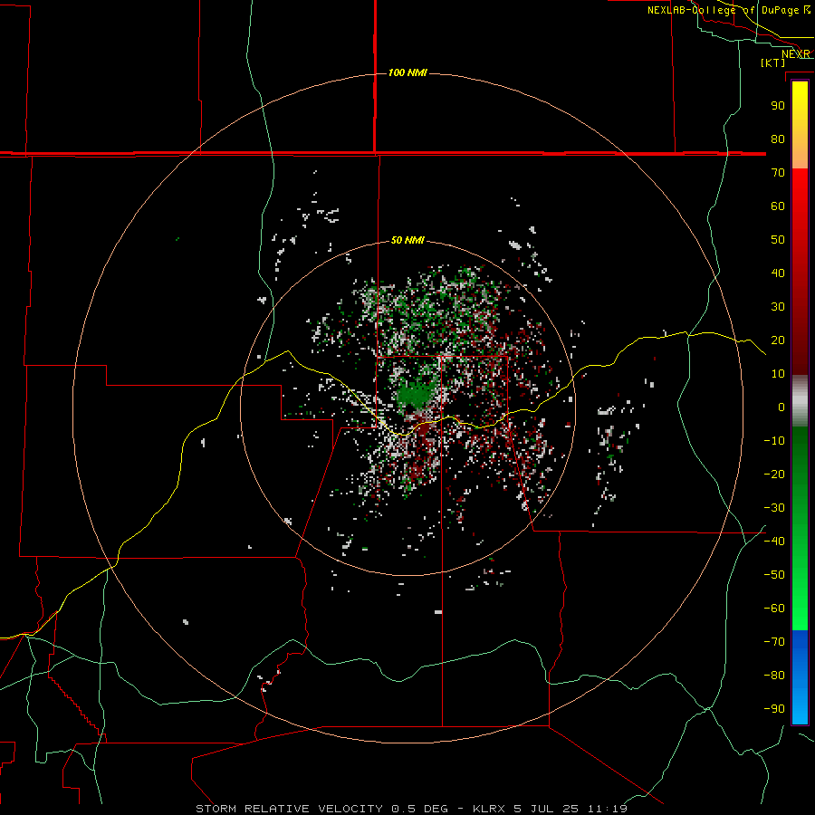Click the solid green velocity blob at radar center
This screenshot has width=815, height=815.
tap(414, 396)
